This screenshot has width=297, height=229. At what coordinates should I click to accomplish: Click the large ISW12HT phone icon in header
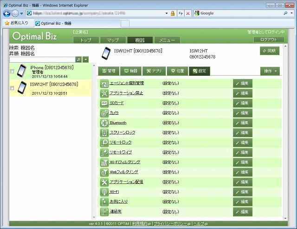[106, 53]
